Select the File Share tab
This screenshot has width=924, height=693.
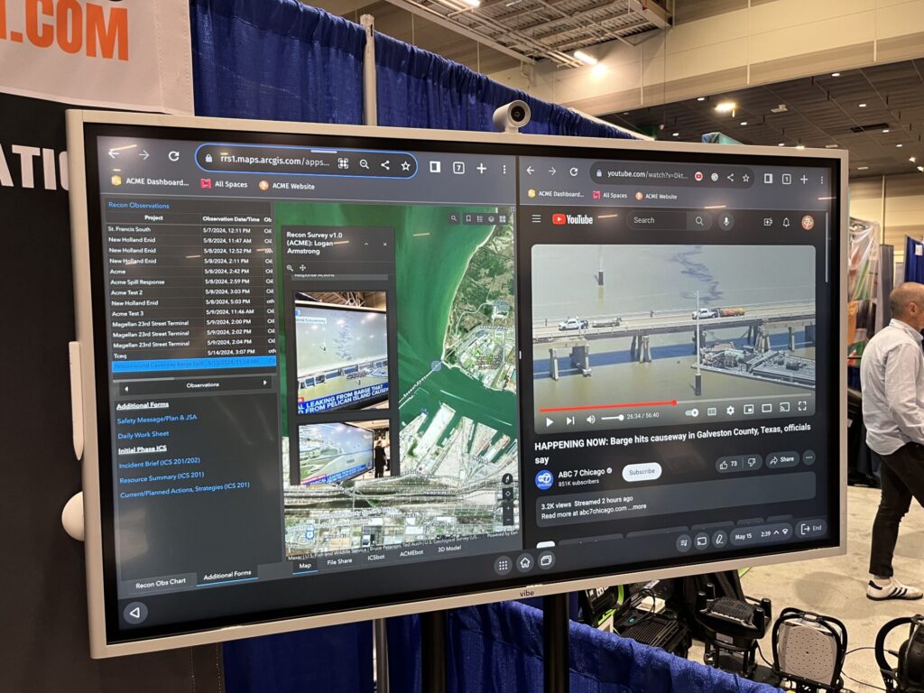339,561
